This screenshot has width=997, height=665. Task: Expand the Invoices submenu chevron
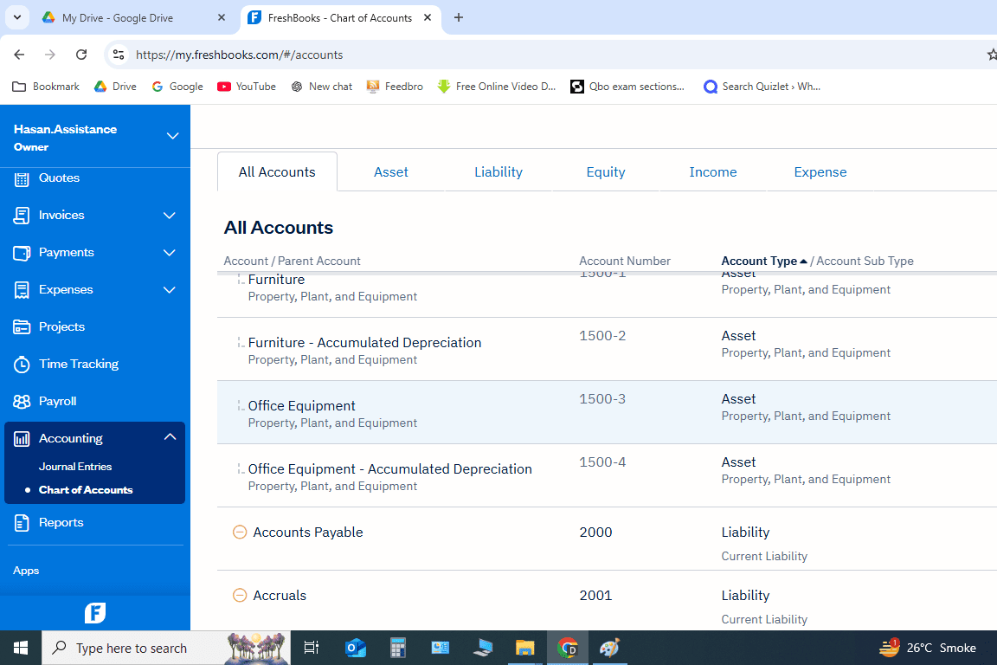point(169,215)
